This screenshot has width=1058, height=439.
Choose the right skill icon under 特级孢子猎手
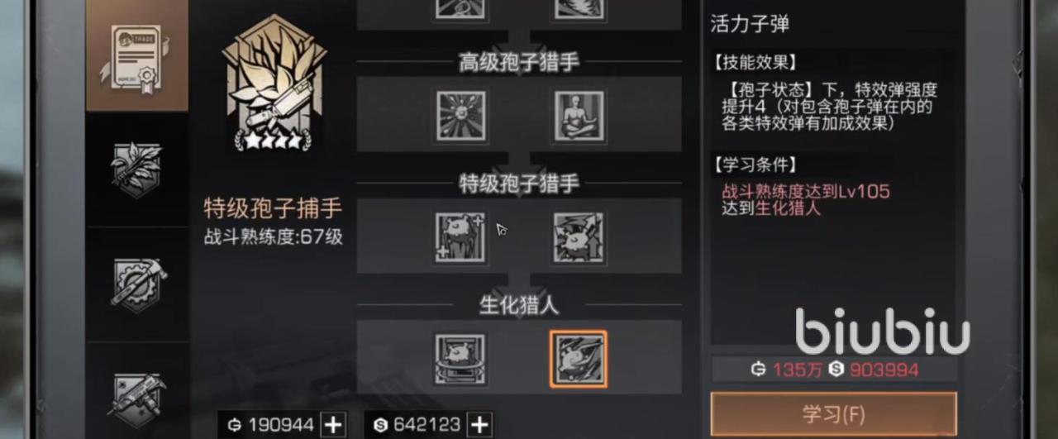(579, 238)
